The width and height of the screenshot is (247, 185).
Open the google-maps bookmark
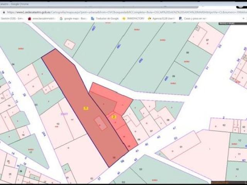[73, 18]
